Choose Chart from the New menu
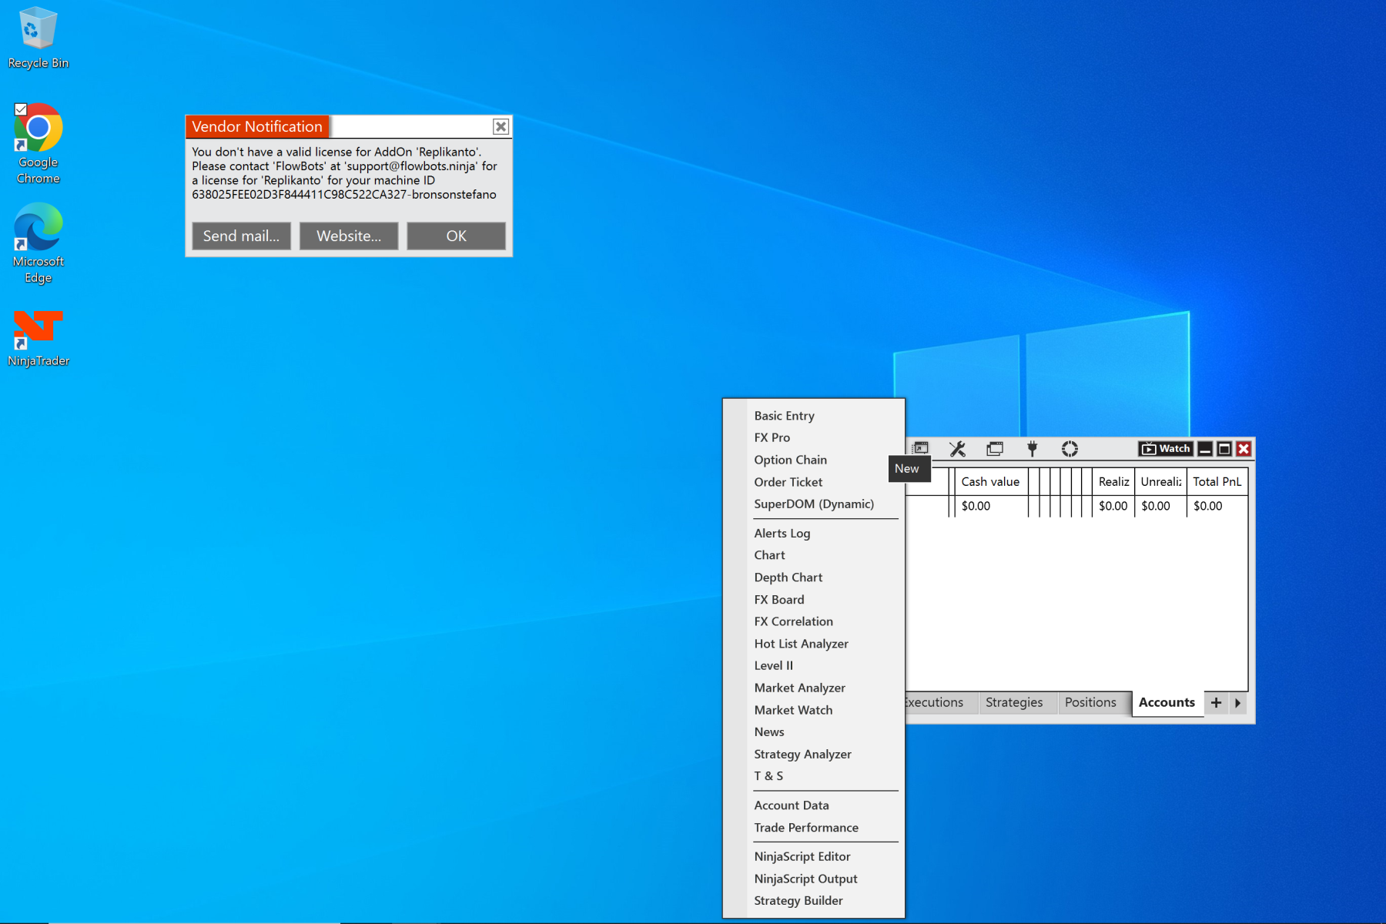Screen dimensions: 1386x924 tap(769, 555)
